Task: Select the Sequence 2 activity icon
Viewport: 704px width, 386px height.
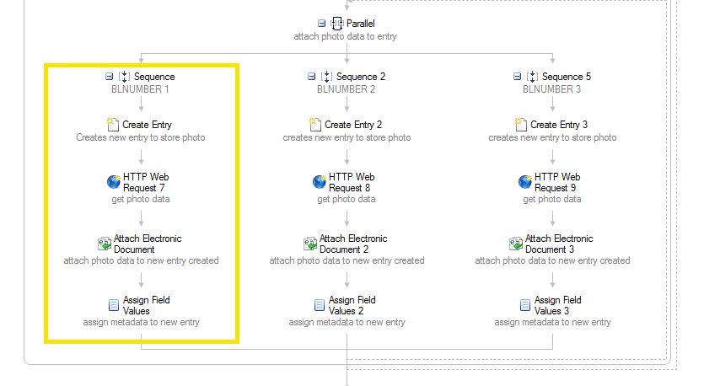Action: [326, 77]
